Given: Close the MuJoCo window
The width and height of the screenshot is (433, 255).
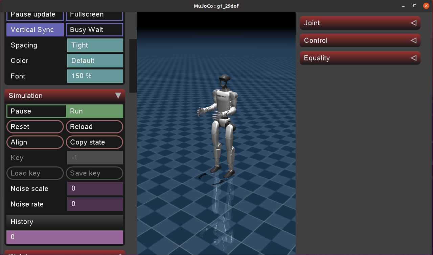Looking at the screenshot, I should [x=426, y=6].
